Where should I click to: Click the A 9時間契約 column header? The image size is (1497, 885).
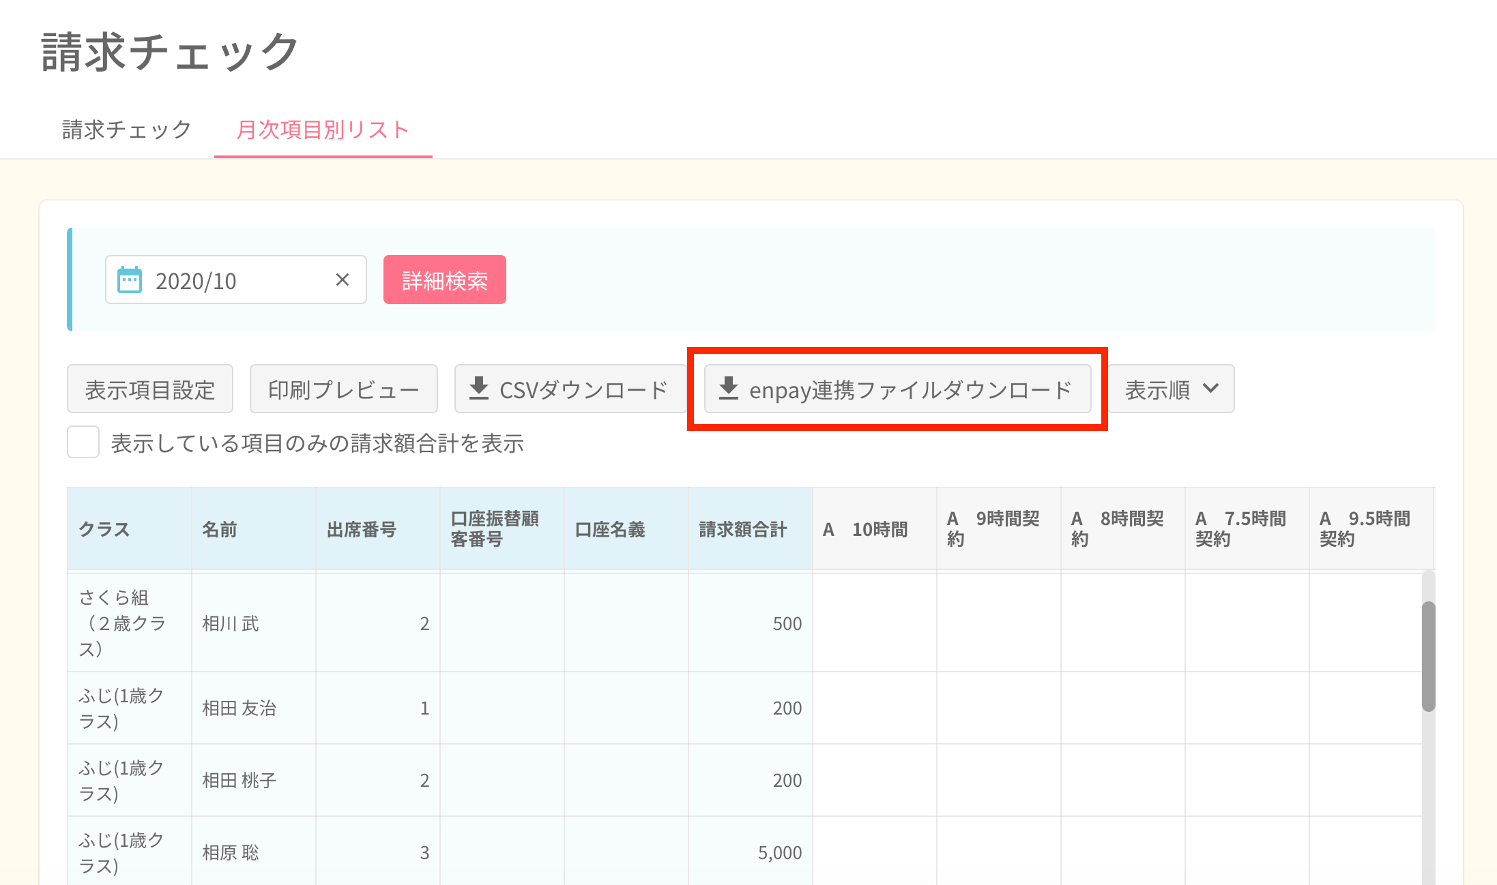(999, 529)
